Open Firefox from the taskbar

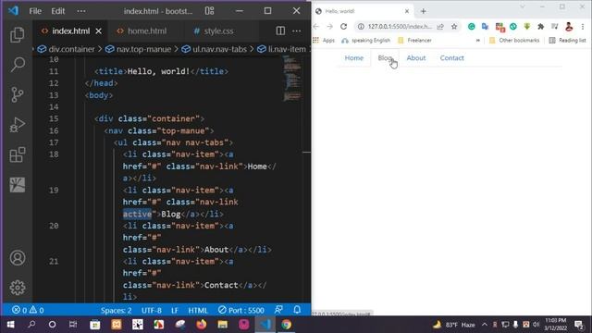click(202, 325)
